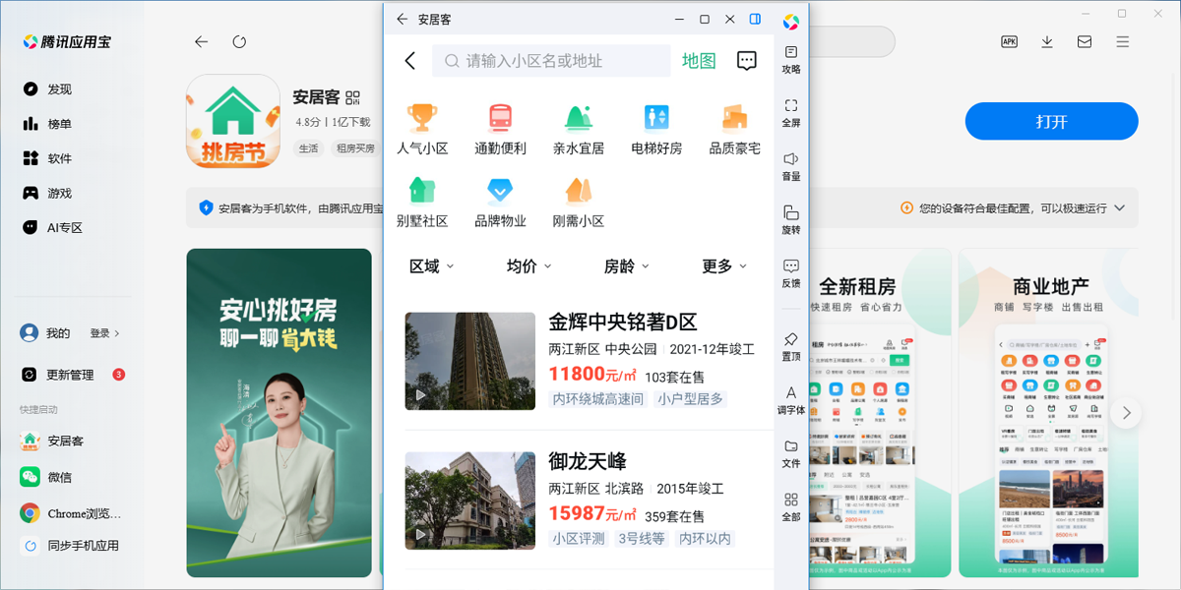Screen dimensions: 1181x590
Task: Open 调字体 font adjustment
Action: pos(791,399)
